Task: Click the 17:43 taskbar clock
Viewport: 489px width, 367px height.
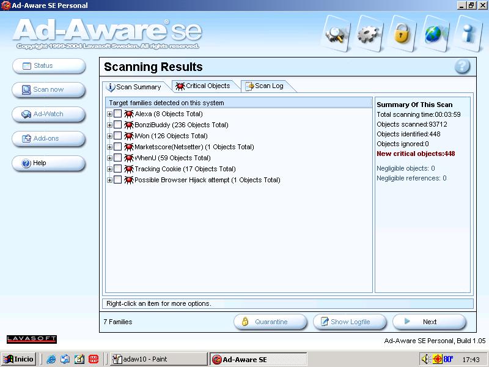Action: pos(471,360)
